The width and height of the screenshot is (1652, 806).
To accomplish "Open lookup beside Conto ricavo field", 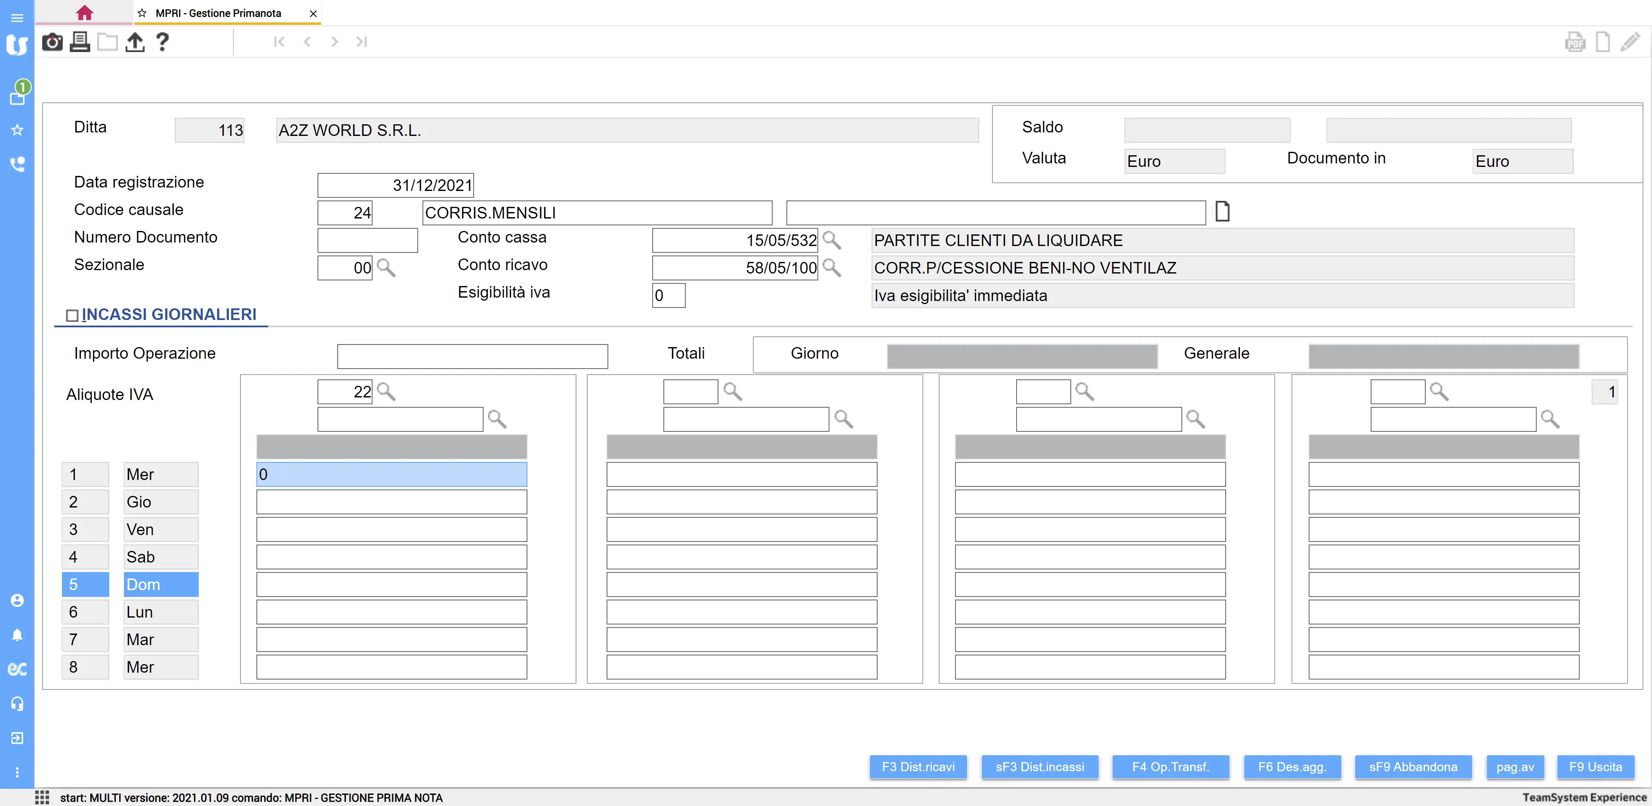I will 832,268.
